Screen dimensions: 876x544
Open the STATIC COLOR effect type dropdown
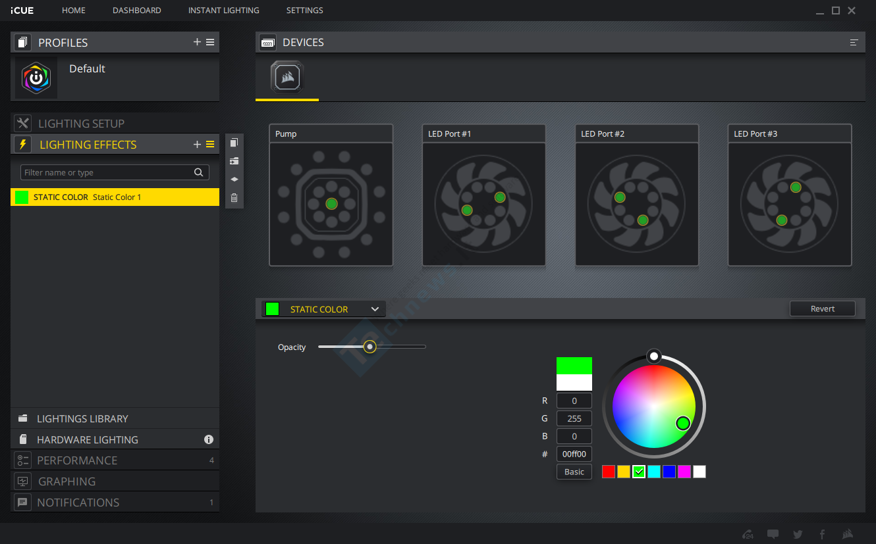coord(323,309)
